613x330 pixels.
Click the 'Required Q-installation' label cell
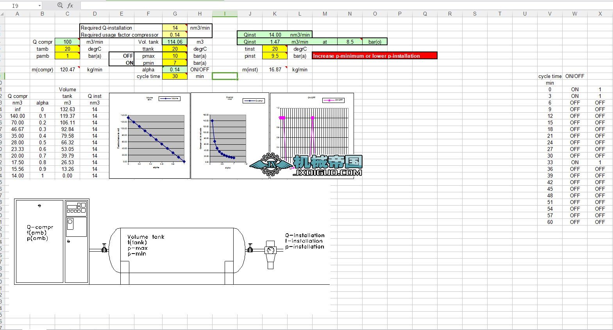coord(121,28)
